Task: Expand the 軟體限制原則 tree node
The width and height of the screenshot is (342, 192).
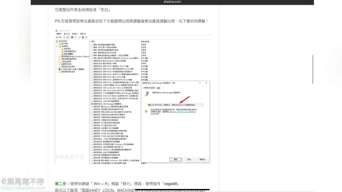Action: click(57, 64)
